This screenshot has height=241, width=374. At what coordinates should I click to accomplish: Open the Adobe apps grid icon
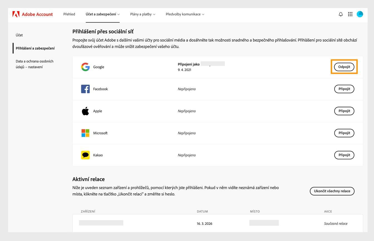[350, 14]
